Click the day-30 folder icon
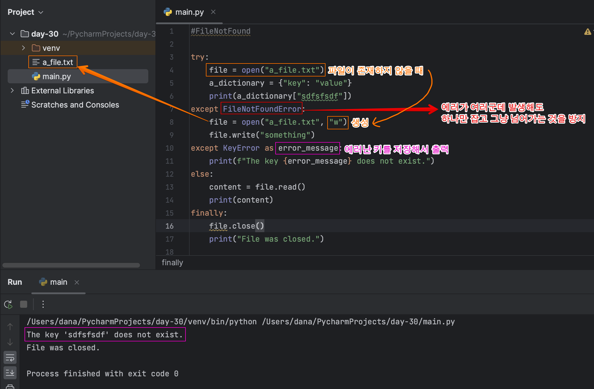Image resolution: width=594 pixels, height=389 pixels. pyautogui.click(x=25, y=34)
